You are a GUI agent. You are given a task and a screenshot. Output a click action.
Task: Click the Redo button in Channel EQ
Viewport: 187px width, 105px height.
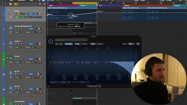pos(100,44)
